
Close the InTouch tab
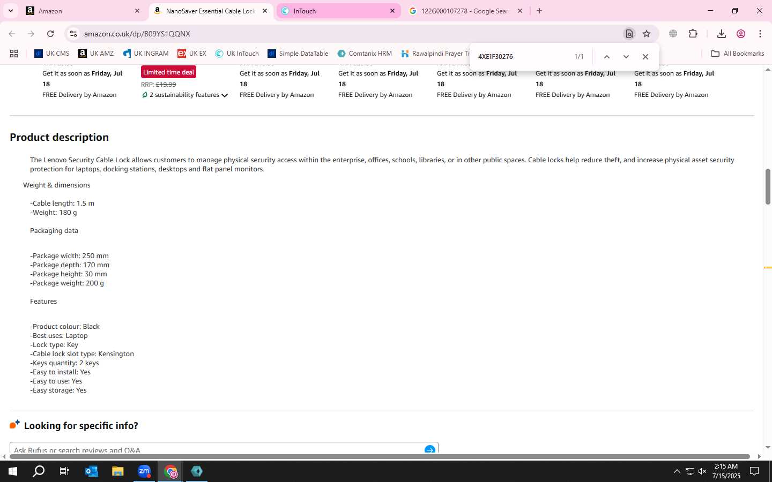(392, 11)
